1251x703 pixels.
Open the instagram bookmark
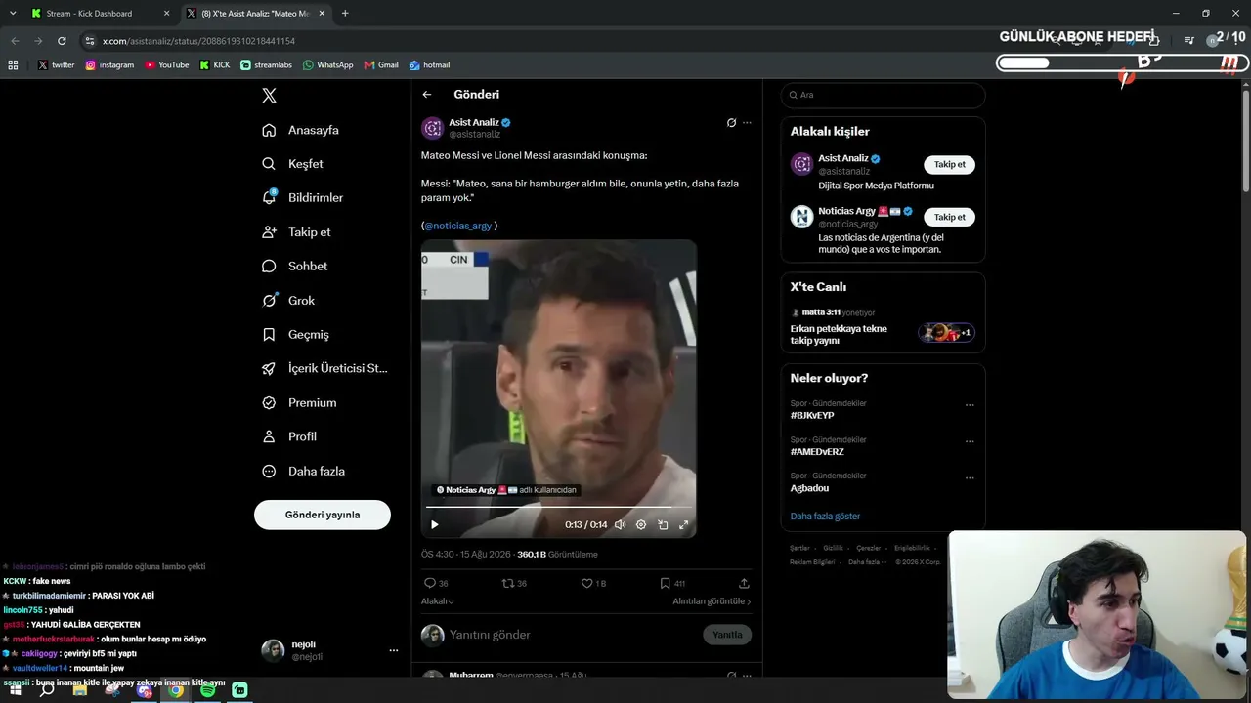109,65
